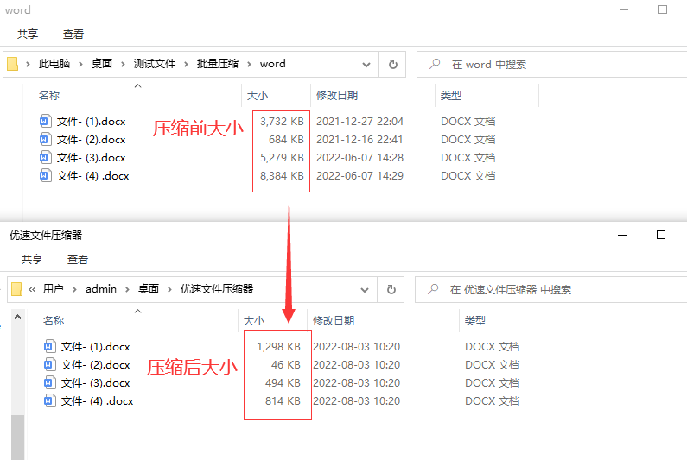Select 文件- (2).docx in word window

pyautogui.click(x=91, y=140)
